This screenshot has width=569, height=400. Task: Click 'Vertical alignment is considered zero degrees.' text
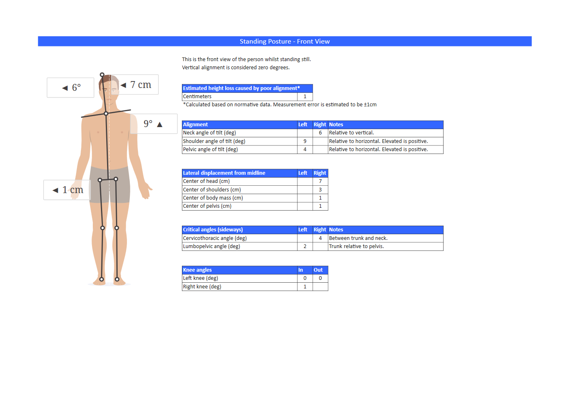click(236, 68)
